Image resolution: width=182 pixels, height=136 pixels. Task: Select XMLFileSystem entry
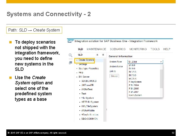point(89,106)
